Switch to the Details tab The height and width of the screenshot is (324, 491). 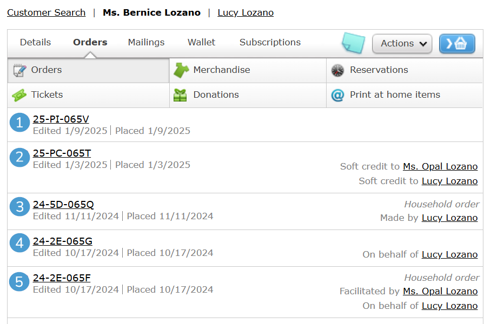pyautogui.click(x=35, y=42)
